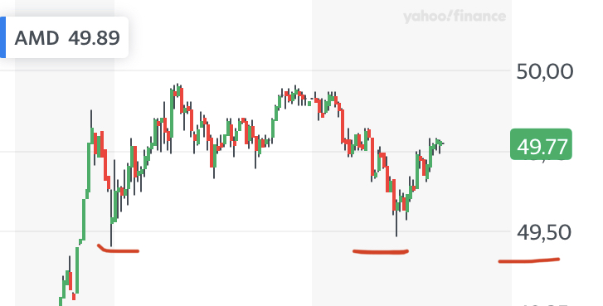The width and height of the screenshot is (603, 306).
Task: Click the partially visible price label at the bottom axis
Action: [545, 304]
